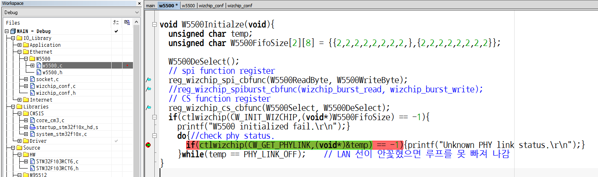The height and width of the screenshot is (177, 598).
Task: Click the STM32F103RCT6.h header icon
Action: 32,168
